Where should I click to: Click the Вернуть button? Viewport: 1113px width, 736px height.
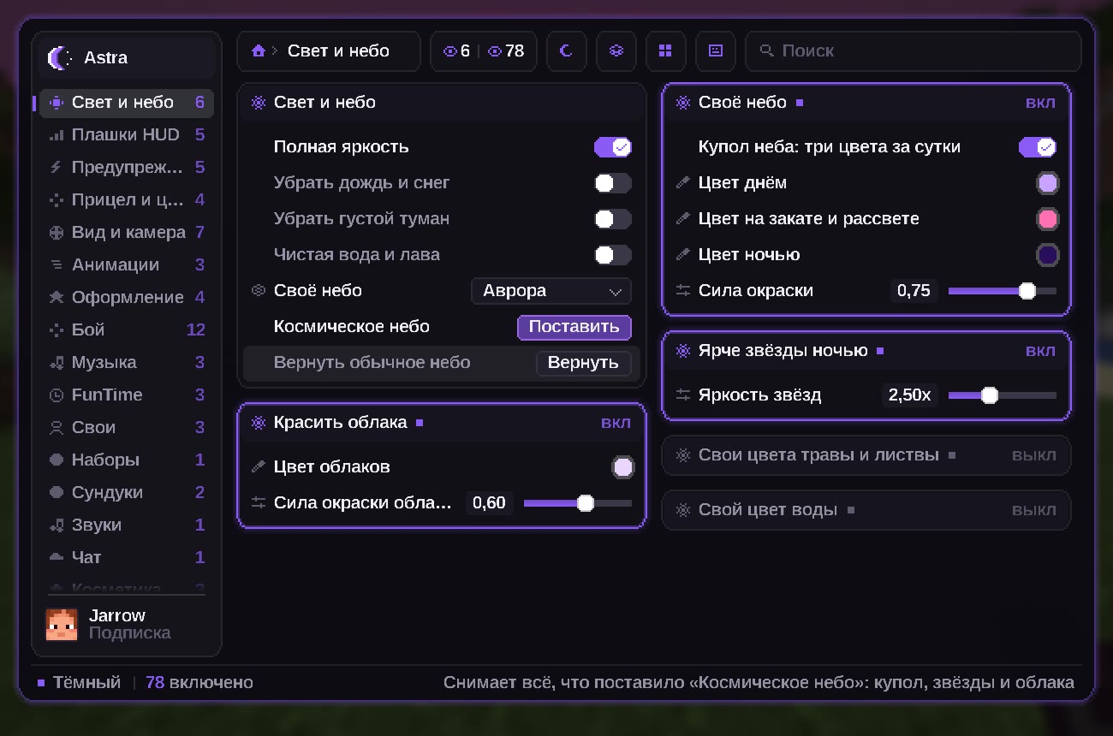tap(584, 363)
